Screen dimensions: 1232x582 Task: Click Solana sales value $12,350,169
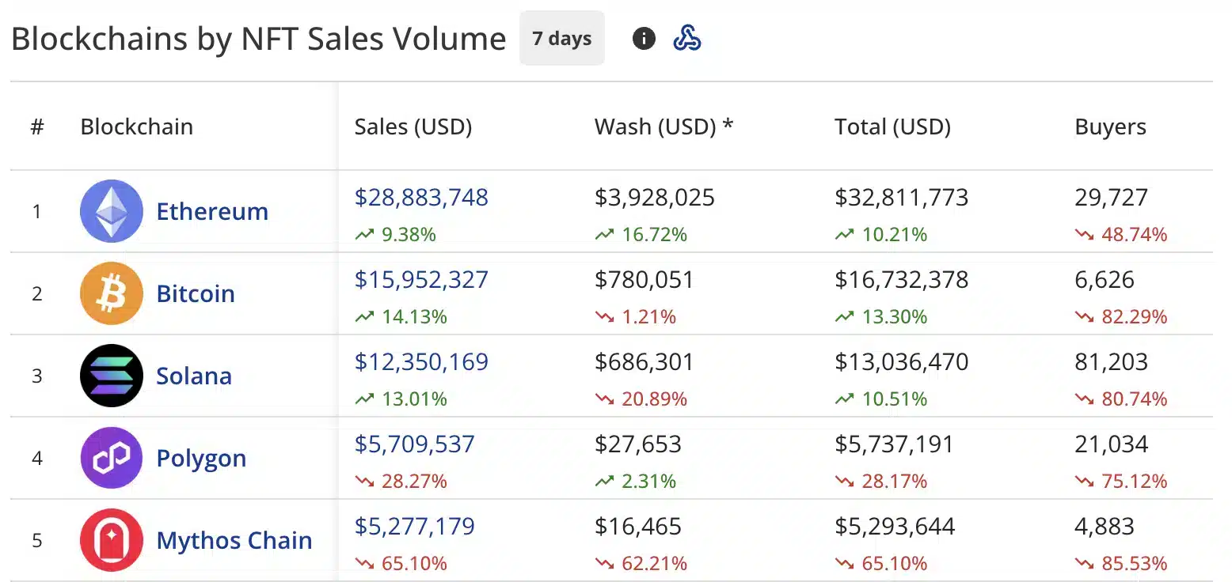421,361
